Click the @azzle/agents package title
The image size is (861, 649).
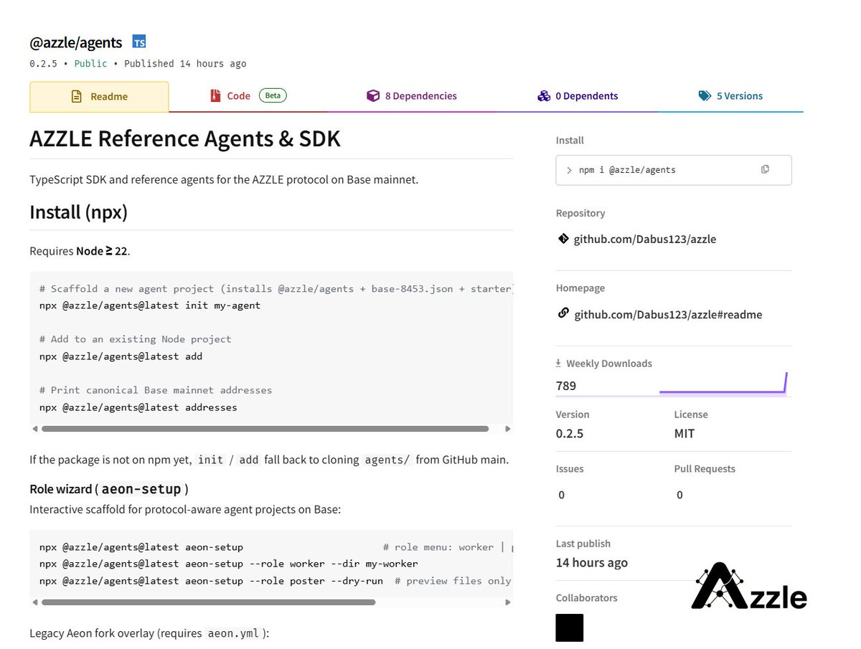(76, 42)
